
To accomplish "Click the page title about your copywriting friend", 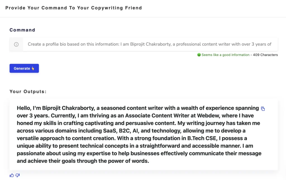I will tap(74, 8).
